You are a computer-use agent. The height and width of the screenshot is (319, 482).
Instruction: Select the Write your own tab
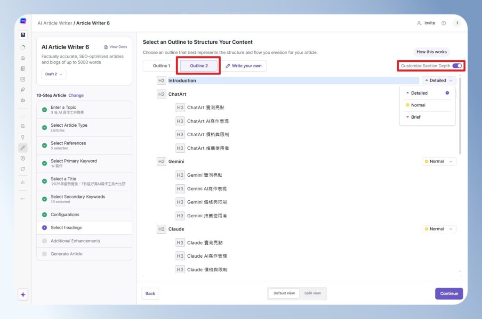pos(243,66)
